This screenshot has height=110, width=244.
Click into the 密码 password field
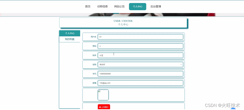pyautogui.click(x=140, y=46)
